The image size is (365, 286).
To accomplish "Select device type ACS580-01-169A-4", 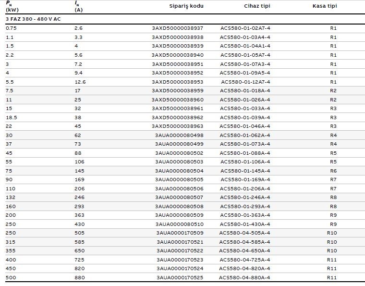I will 245,180.
